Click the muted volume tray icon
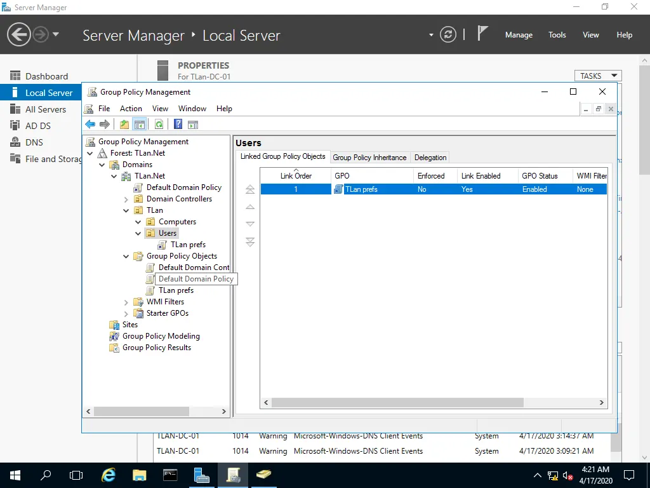The image size is (650, 488). click(568, 475)
